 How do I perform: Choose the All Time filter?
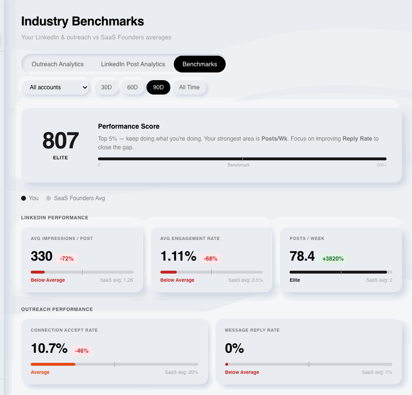point(189,87)
